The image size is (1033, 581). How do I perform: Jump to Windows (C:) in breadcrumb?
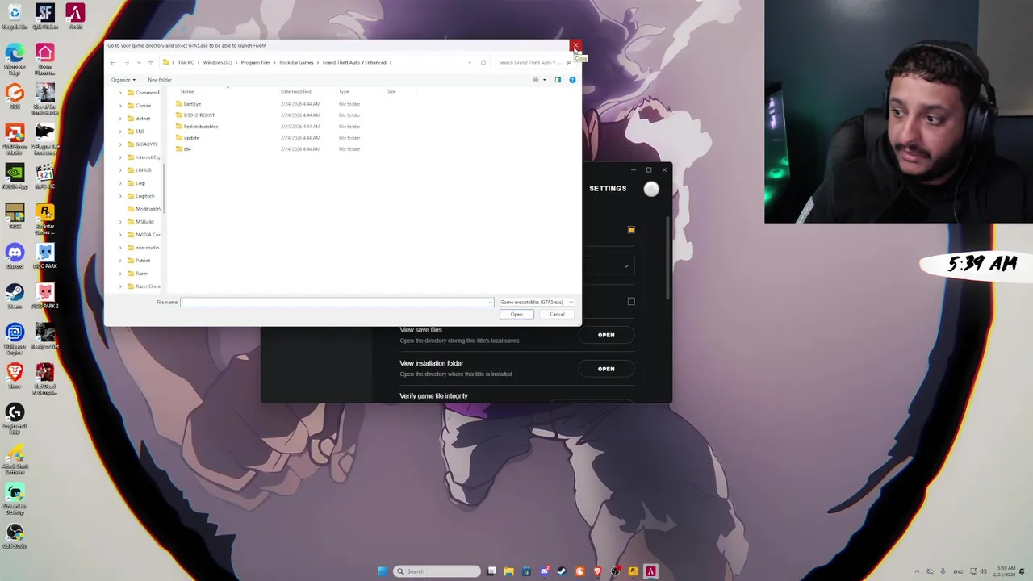pyautogui.click(x=217, y=62)
